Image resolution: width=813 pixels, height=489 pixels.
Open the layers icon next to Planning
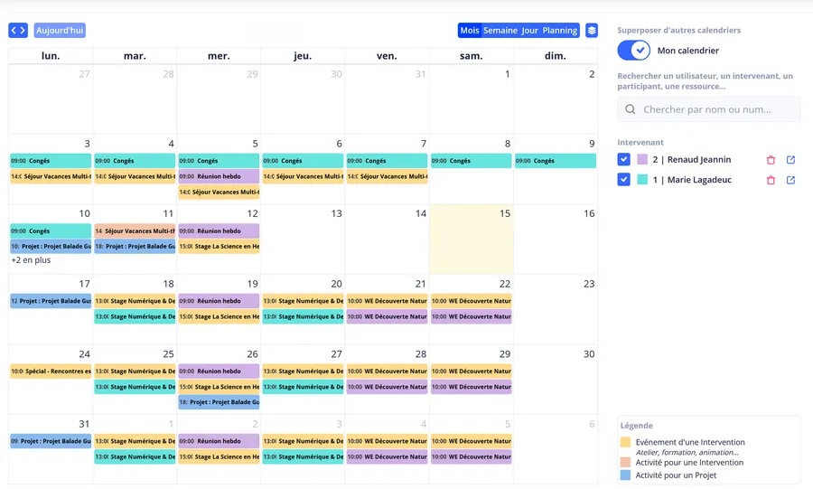[x=592, y=31]
